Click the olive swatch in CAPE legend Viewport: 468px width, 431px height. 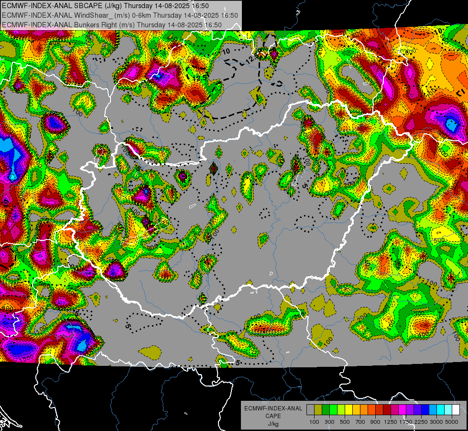point(318,410)
